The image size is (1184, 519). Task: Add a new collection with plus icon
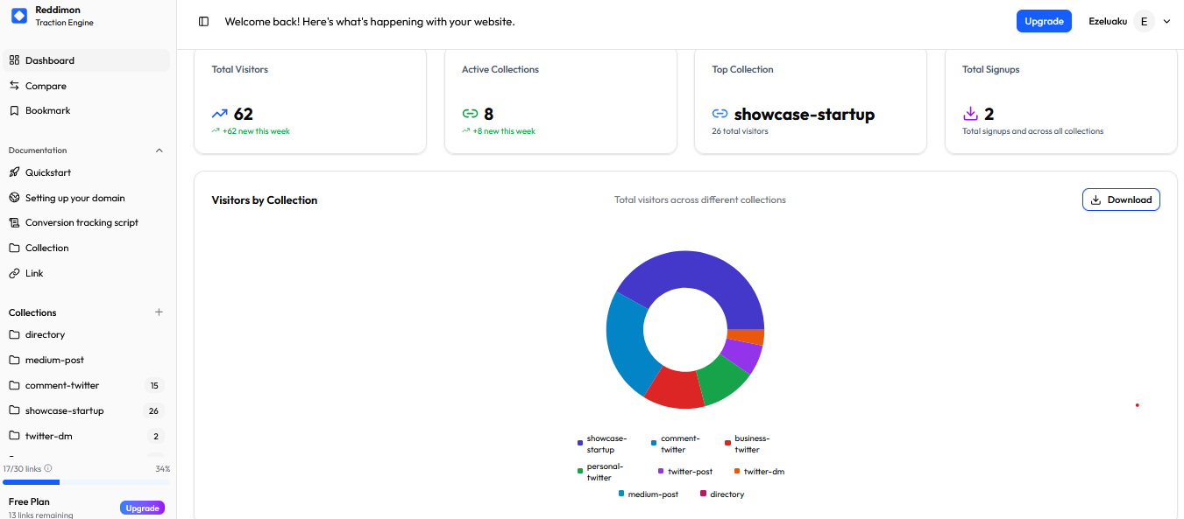159,312
